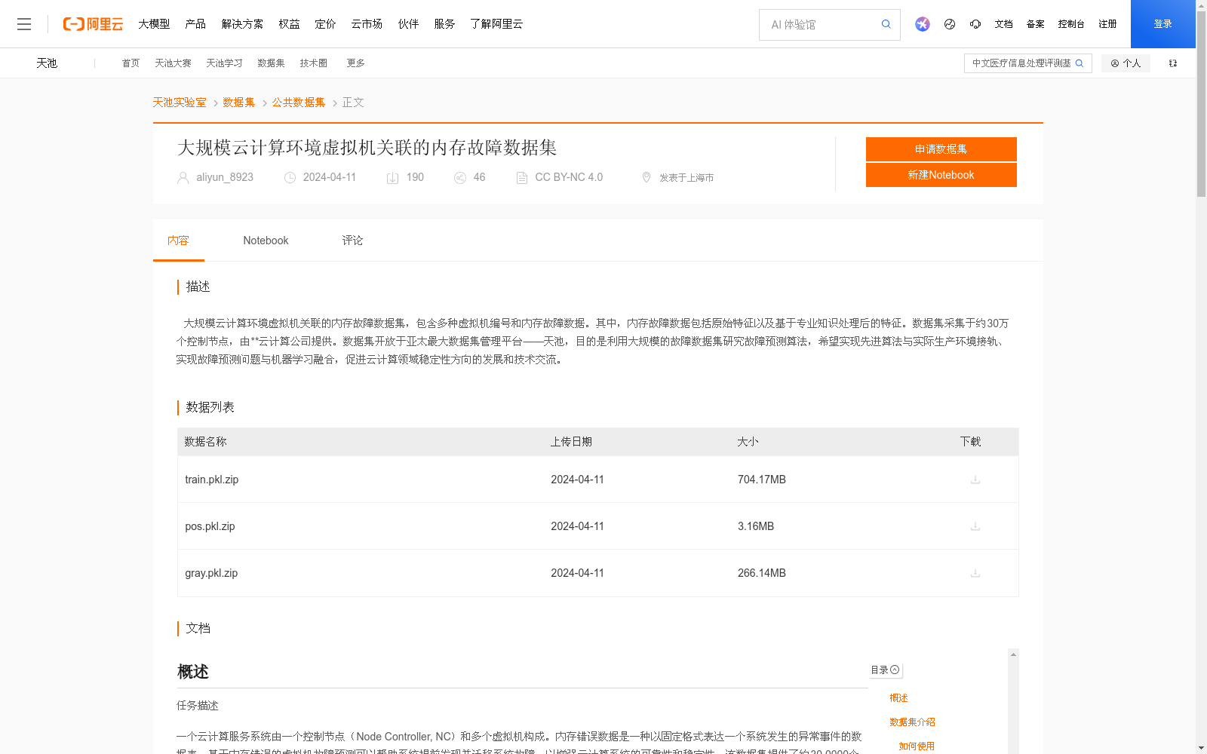The height and width of the screenshot is (754, 1207).
Task: Click the fullscreen expand icon
Action: (x=1173, y=63)
